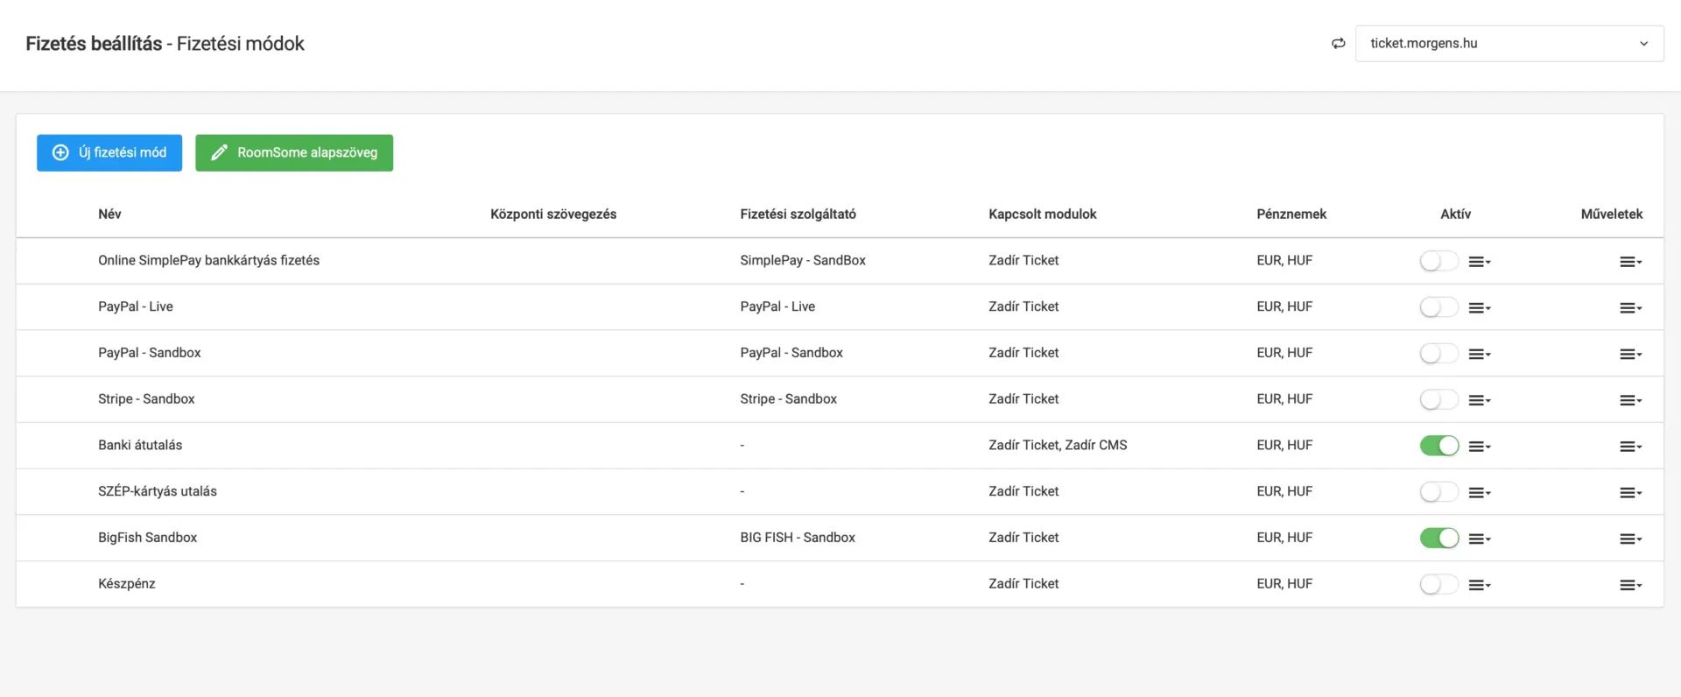Click the Központi szövegezés column header

(553, 215)
